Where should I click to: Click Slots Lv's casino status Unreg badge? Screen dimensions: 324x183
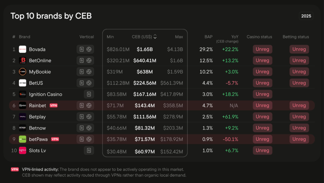click(262, 150)
